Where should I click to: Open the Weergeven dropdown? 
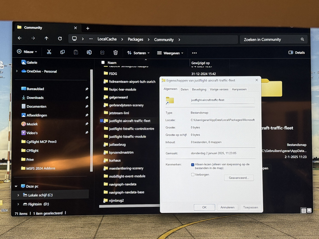coord(170,53)
